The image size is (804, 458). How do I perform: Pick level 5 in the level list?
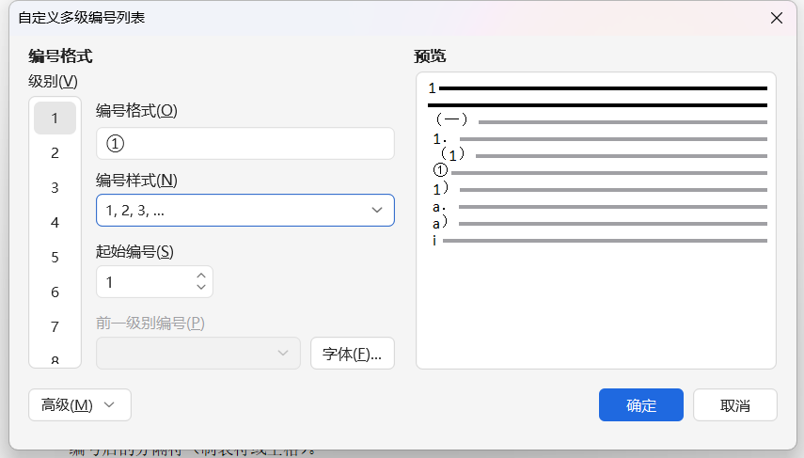point(55,258)
